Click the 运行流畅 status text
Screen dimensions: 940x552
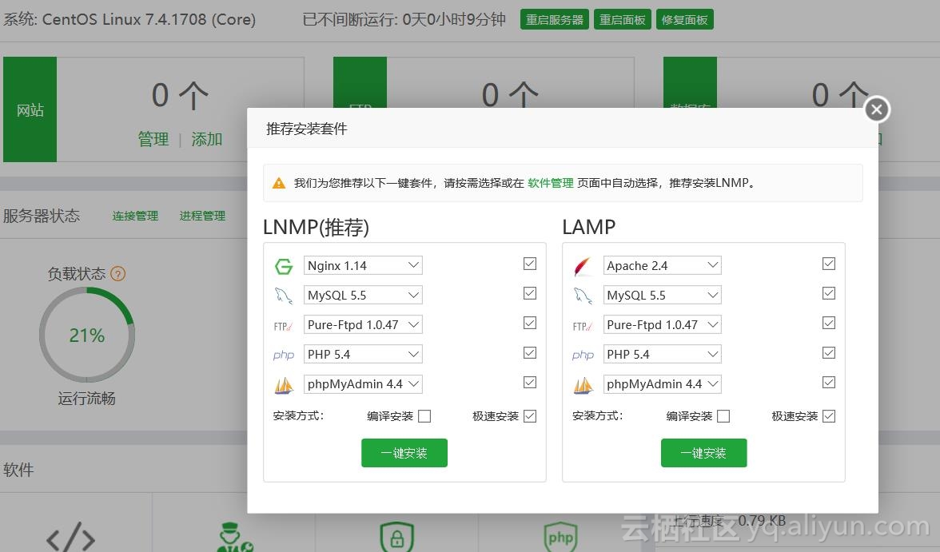pos(87,399)
